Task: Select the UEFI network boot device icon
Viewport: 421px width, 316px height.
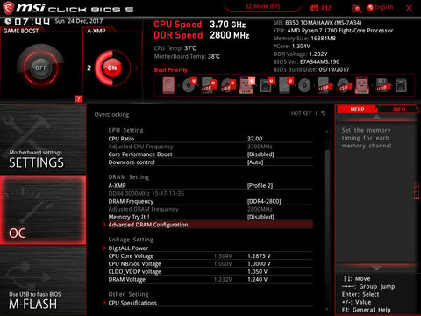Action: [x=267, y=85]
